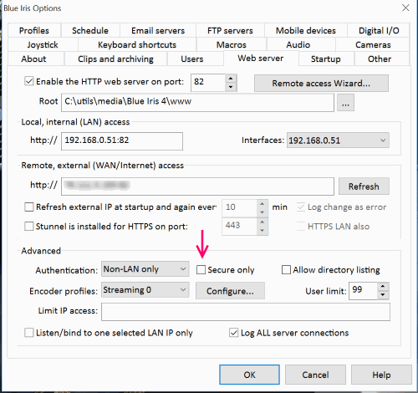Decrease refresh minutes with down arrow

pos(262,212)
